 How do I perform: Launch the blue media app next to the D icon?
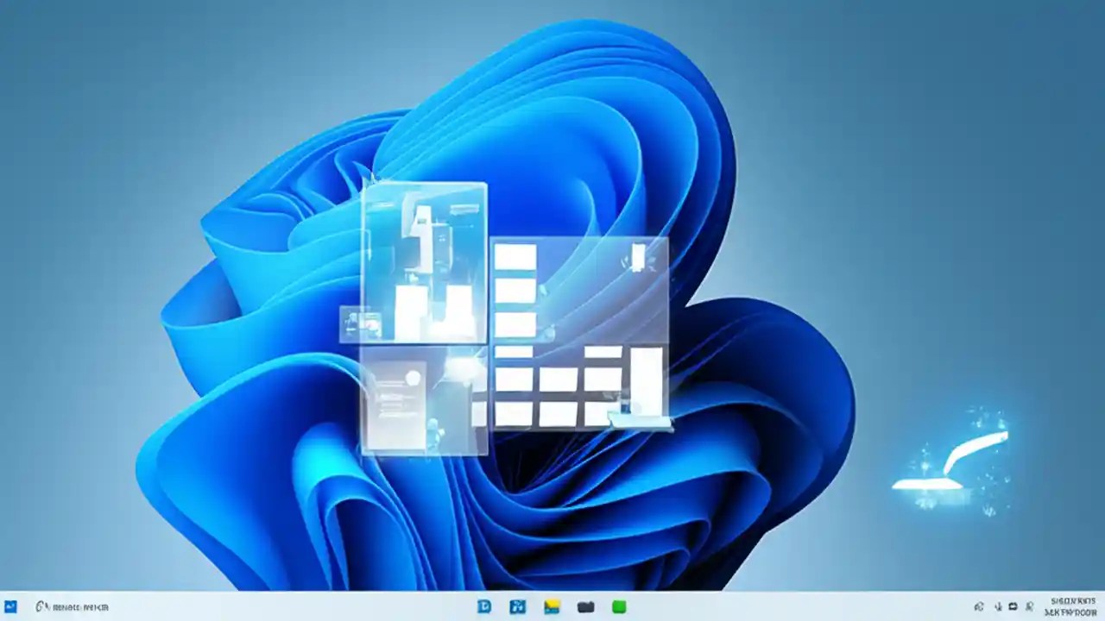pos(518,606)
